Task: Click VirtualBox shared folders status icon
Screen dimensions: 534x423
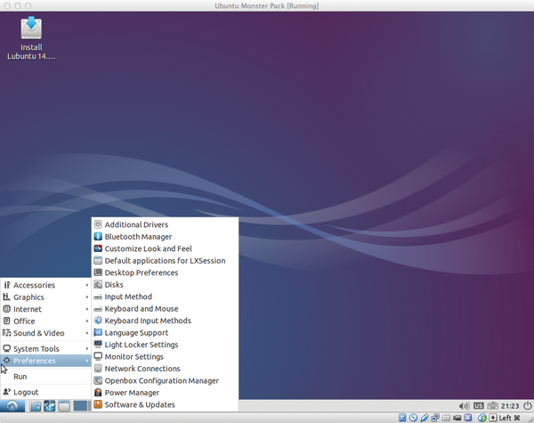Action: pyautogui.click(x=446, y=418)
